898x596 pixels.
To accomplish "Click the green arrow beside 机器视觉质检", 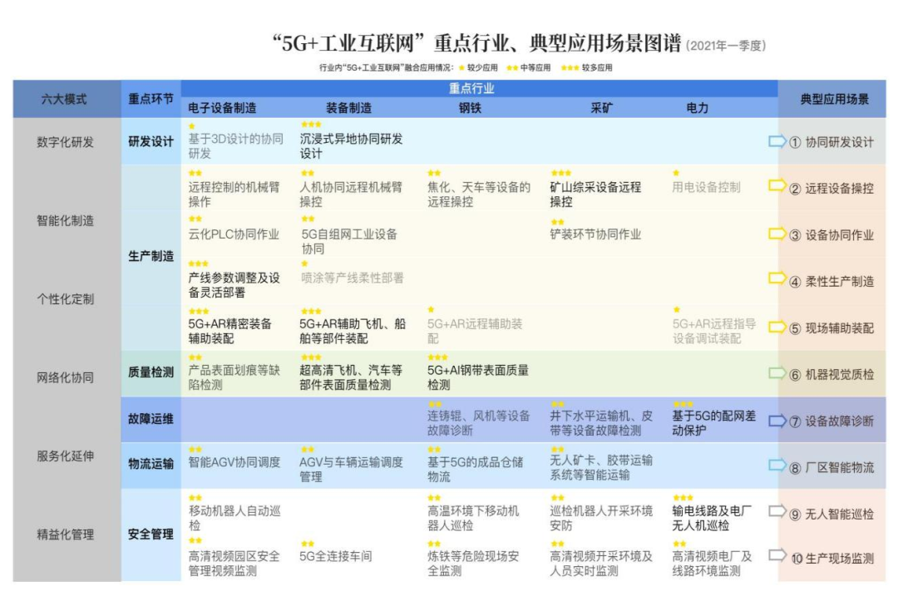I will point(777,373).
